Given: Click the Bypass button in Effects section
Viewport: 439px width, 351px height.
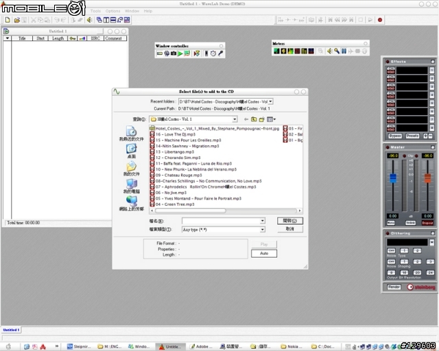Looking at the screenshot, I should point(395,136).
